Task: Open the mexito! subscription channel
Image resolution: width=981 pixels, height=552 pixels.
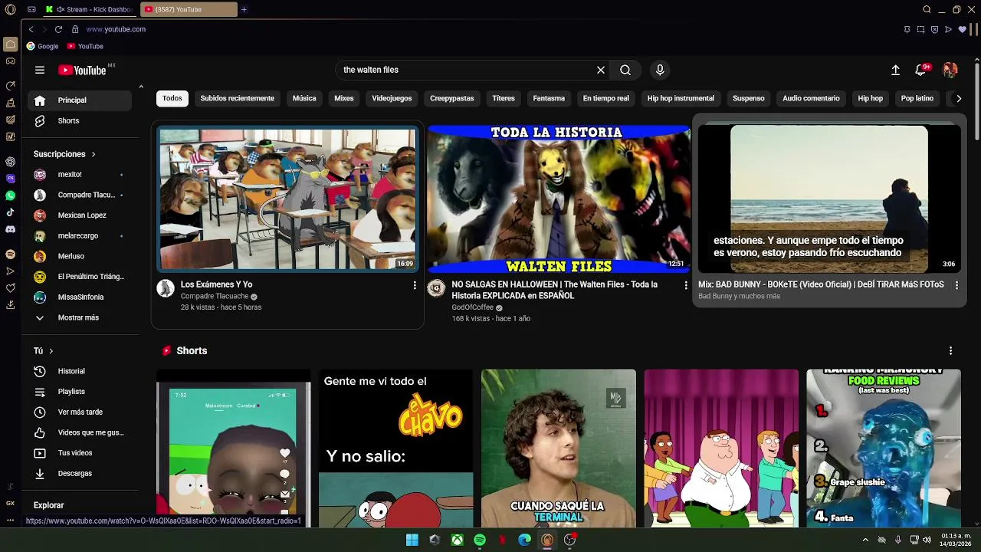Action: [80, 175]
